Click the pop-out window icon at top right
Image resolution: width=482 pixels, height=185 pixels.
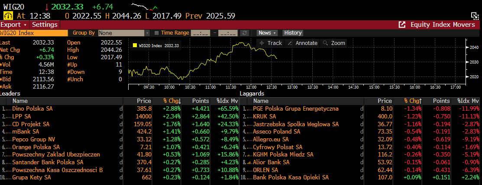[x=475, y=16]
